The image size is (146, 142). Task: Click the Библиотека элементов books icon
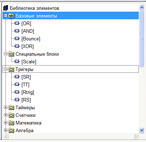pos(5,8)
